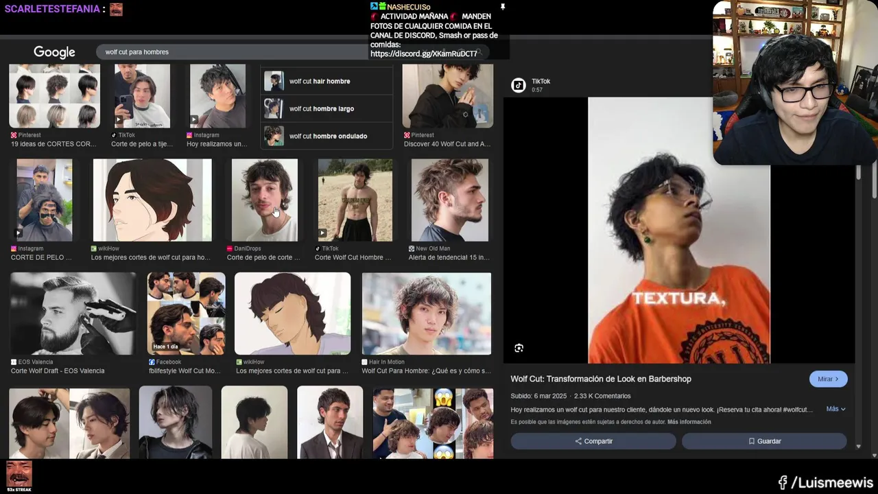Screen dimensions: 878x494
Task: Click the 53x STREAK badge
Action: 19,477
